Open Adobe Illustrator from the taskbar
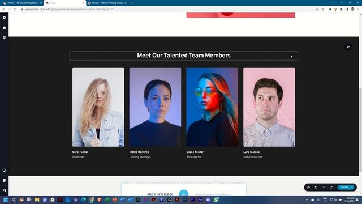 [x=177, y=199]
